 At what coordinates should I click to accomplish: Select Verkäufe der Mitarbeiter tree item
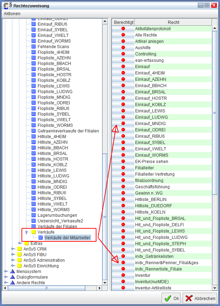pos(67,238)
